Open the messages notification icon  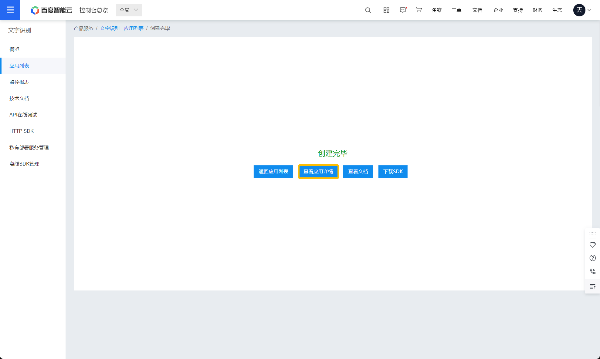pyautogui.click(x=403, y=10)
